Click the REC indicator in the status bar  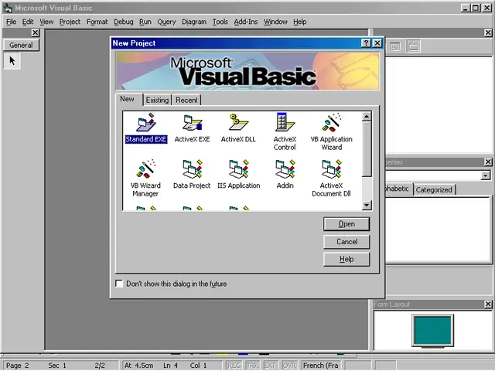234,366
